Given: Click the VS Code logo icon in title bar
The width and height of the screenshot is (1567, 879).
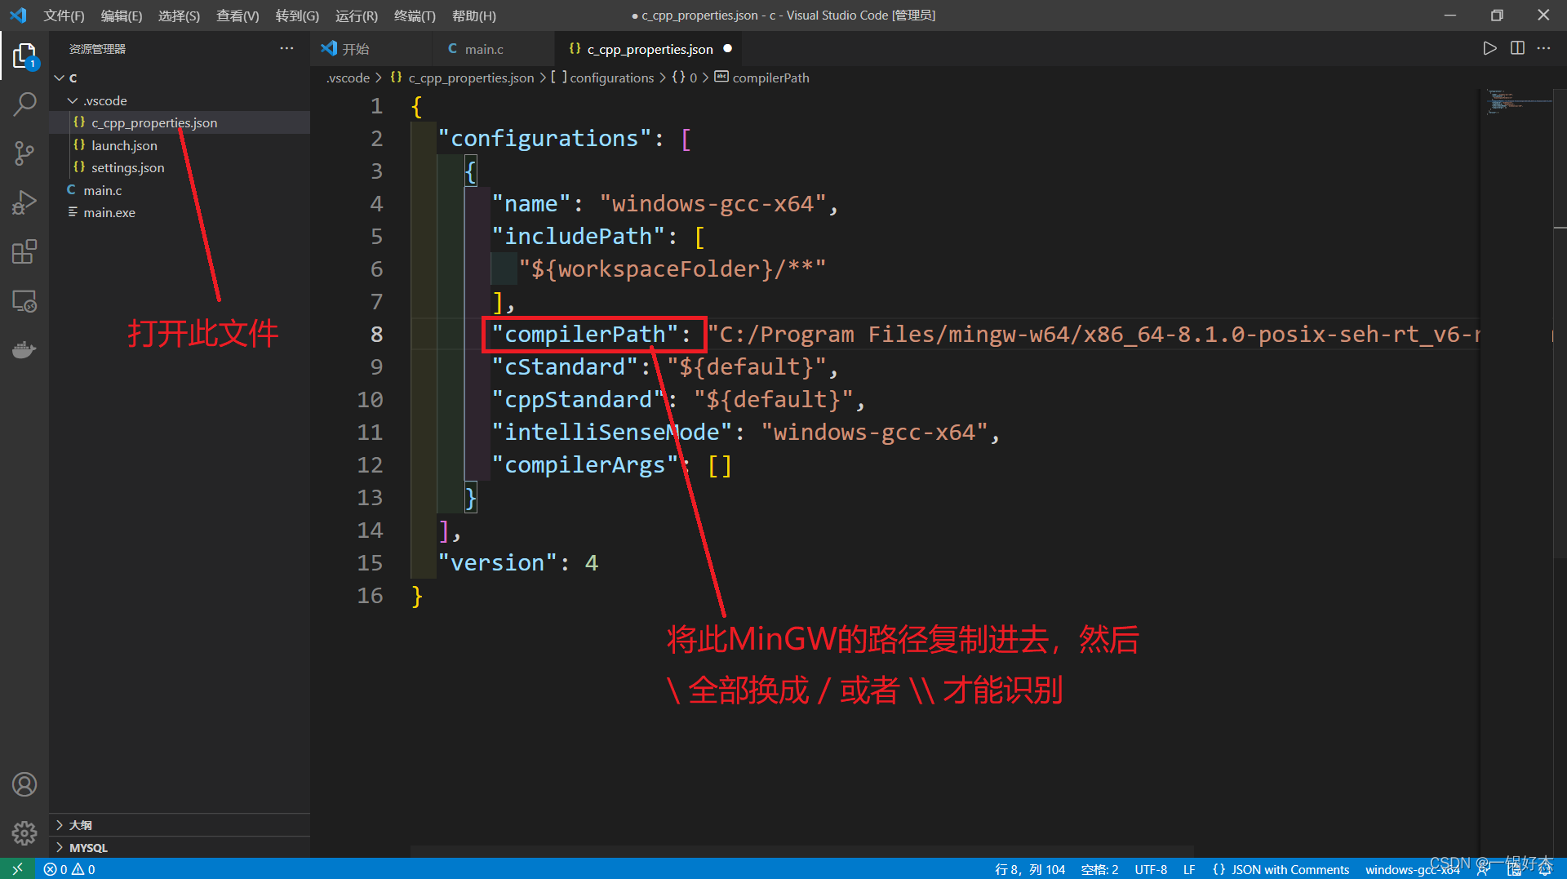Looking at the screenshot, I should tap(18, 16).
